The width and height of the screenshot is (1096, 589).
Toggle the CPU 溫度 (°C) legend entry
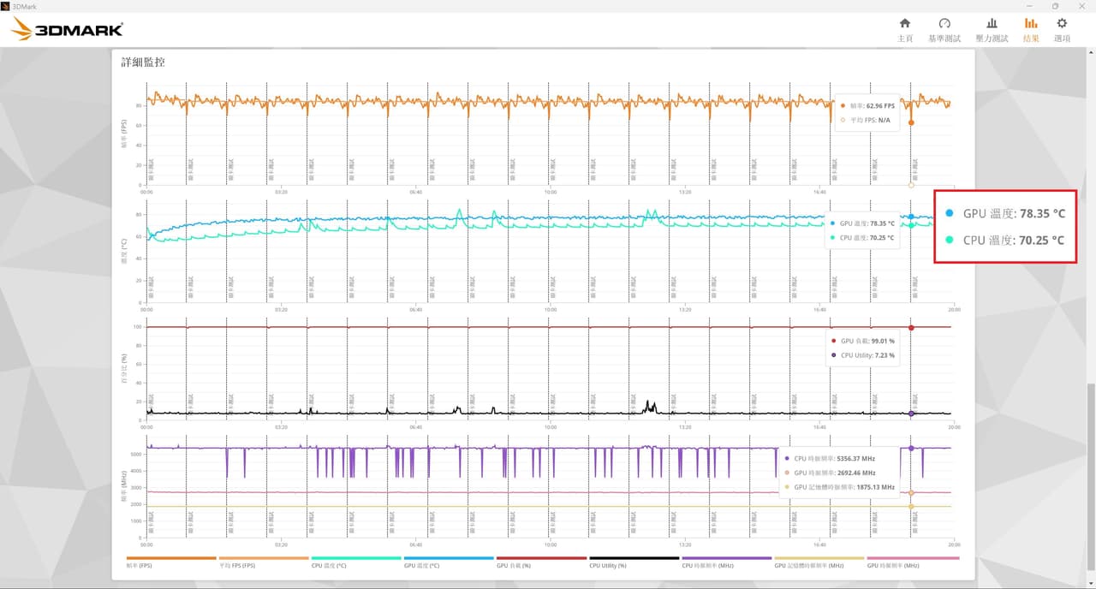click(356, 562)
